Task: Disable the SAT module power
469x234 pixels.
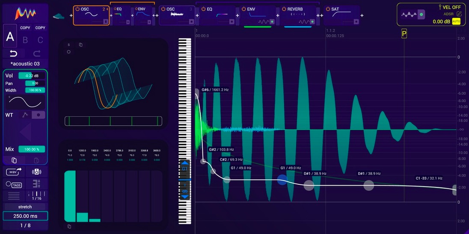Action: pos(327,9)
